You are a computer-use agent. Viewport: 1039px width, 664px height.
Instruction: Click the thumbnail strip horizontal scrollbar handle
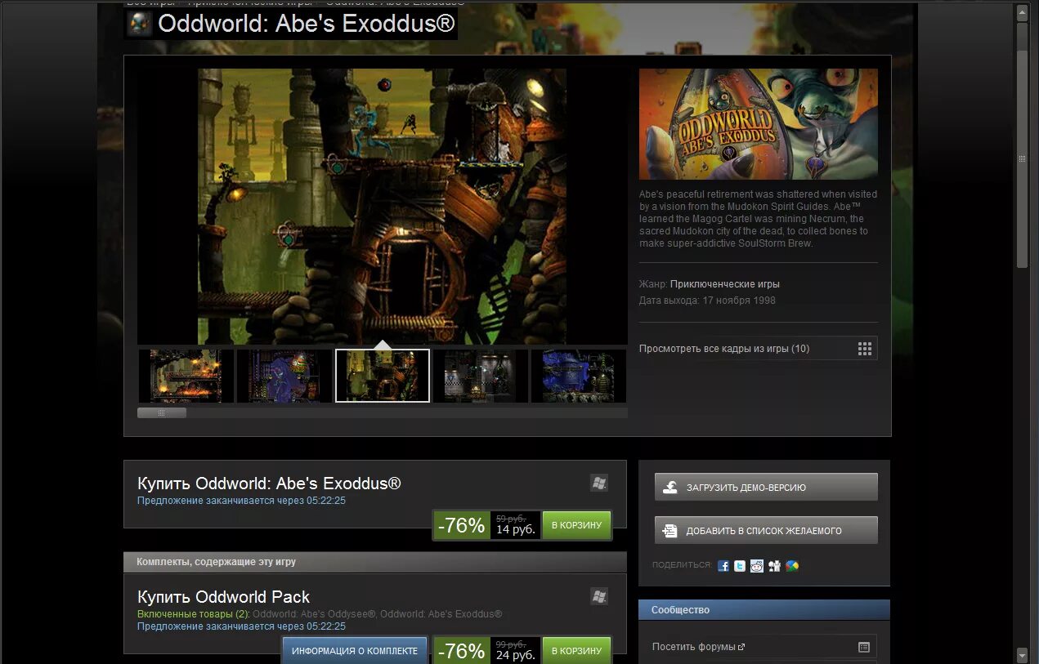pyautogui.click(x=162, y=413)
